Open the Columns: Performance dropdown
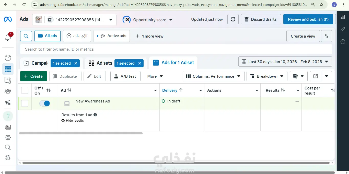 213,76
